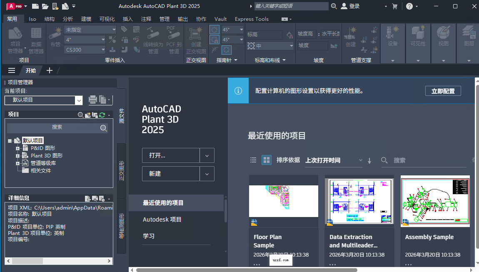Open the 数据管理器 (Data Manager)
Viewport: 479px width, 272px height.
click(35, 37)
